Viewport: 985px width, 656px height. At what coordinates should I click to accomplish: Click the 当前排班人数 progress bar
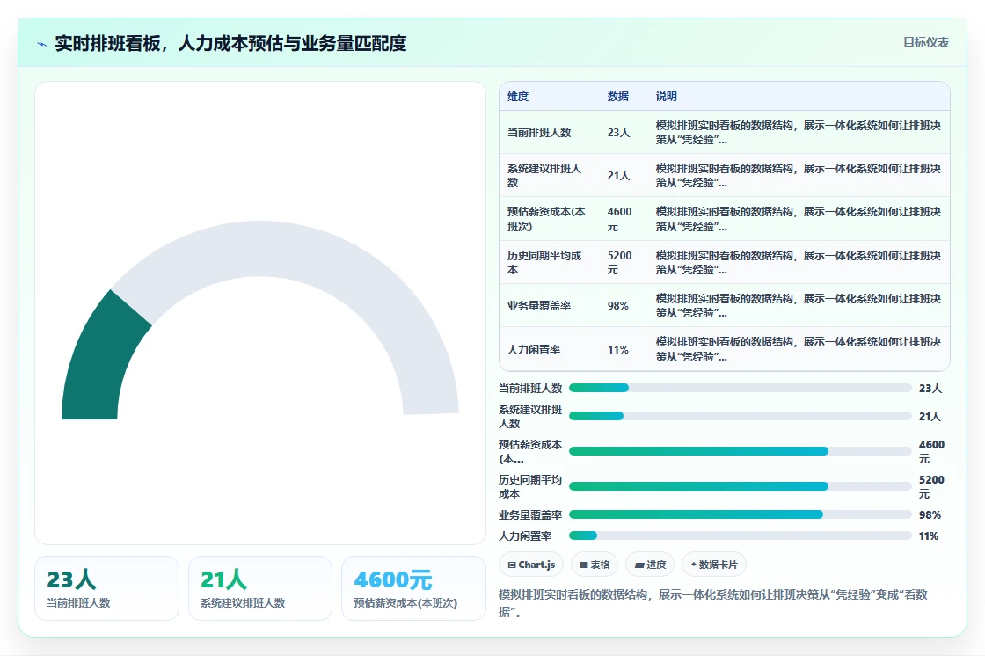click(740, 388)
